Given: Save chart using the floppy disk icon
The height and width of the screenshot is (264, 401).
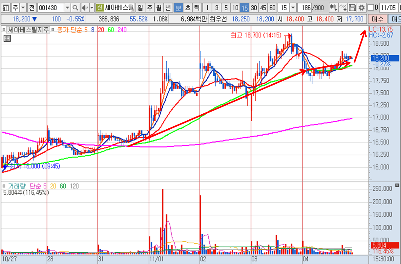Looking at the screenshot, I should point(352,7).
